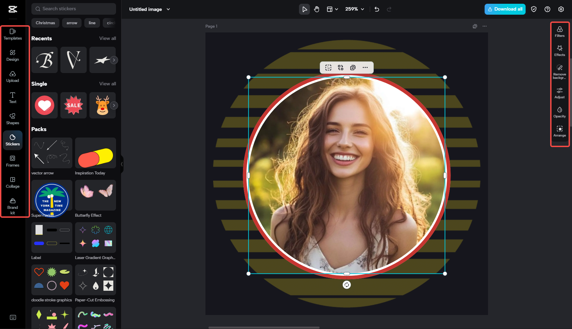This screenshot has width=572, height=329.
Task: Click the Download all button
Action: (505, 9)
